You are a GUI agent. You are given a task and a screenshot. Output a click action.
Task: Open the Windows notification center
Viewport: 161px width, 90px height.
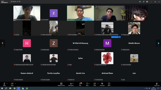158,88
